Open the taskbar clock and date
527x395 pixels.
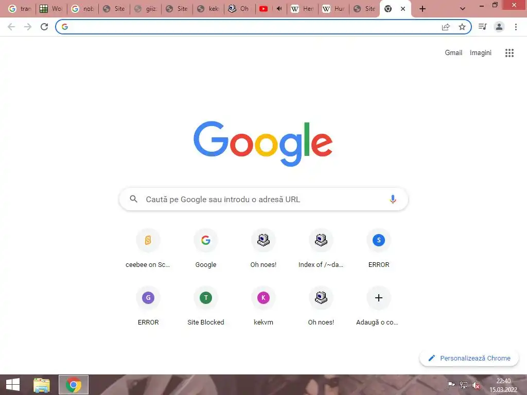click(503, 385)
